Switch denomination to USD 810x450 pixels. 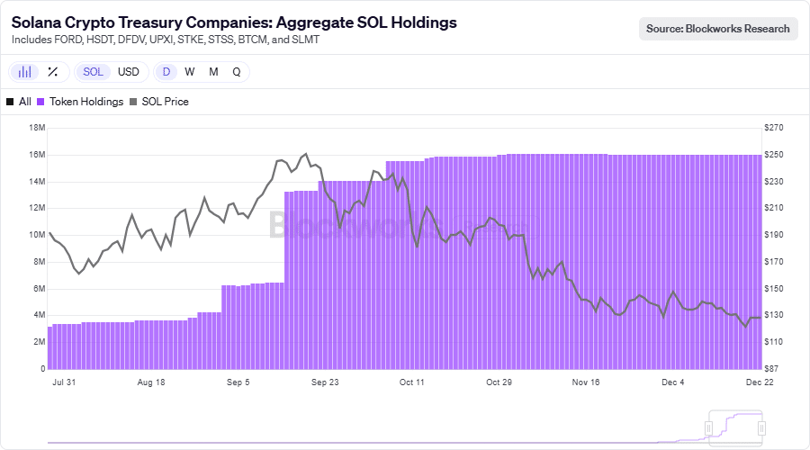(128, 72)
